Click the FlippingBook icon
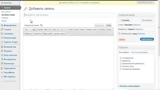The image size is (160, 90). click(2, 68)
